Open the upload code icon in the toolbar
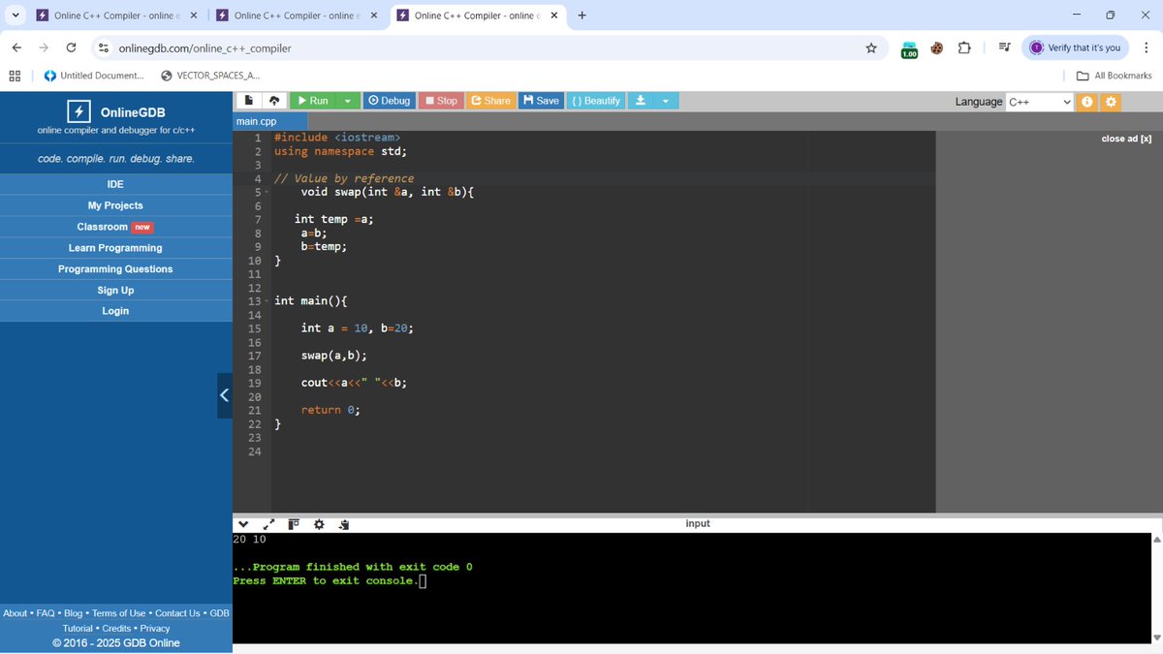 [272, 100]
